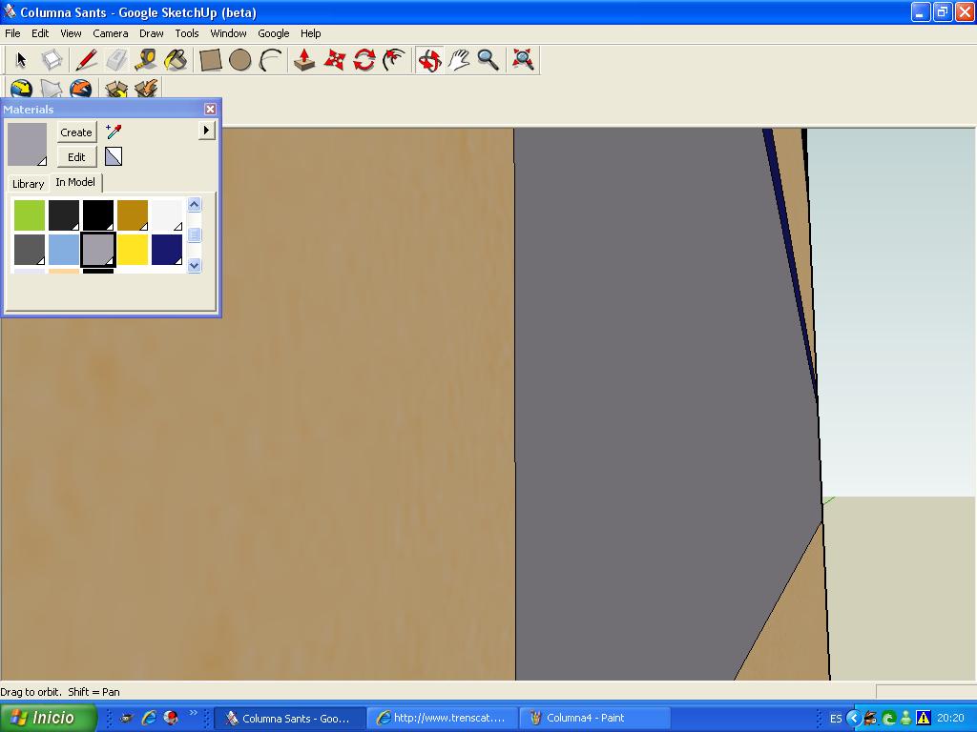Switch to the Library tab
The height and width of the screenshot is (732, 977).
(28, 184)
